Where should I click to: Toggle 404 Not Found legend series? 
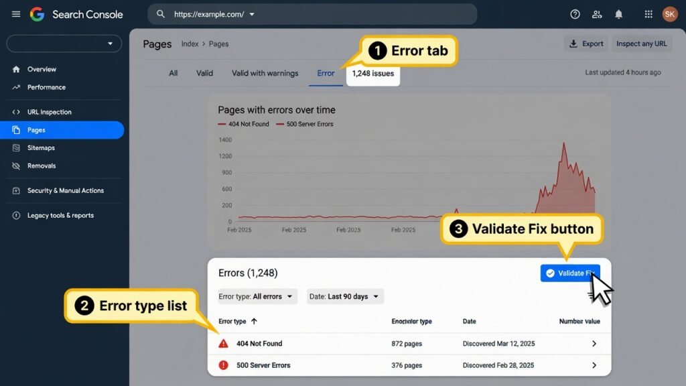[244, 124]
